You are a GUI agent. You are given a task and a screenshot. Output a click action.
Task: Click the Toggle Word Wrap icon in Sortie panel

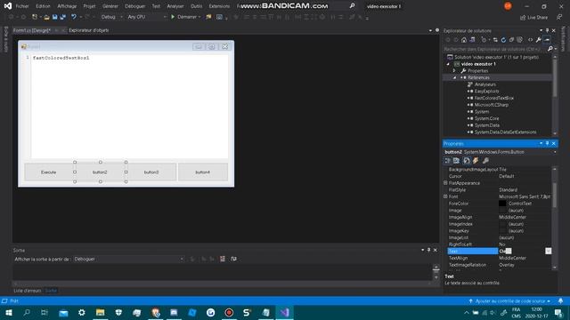[233, 259]
